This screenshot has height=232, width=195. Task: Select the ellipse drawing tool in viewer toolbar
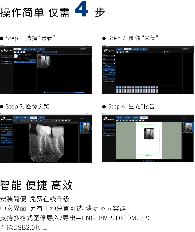(53, 121)
